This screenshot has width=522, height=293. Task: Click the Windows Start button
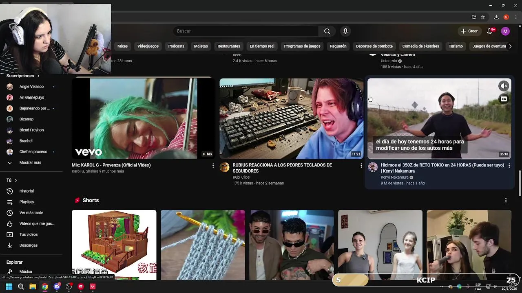click(9, 286)
